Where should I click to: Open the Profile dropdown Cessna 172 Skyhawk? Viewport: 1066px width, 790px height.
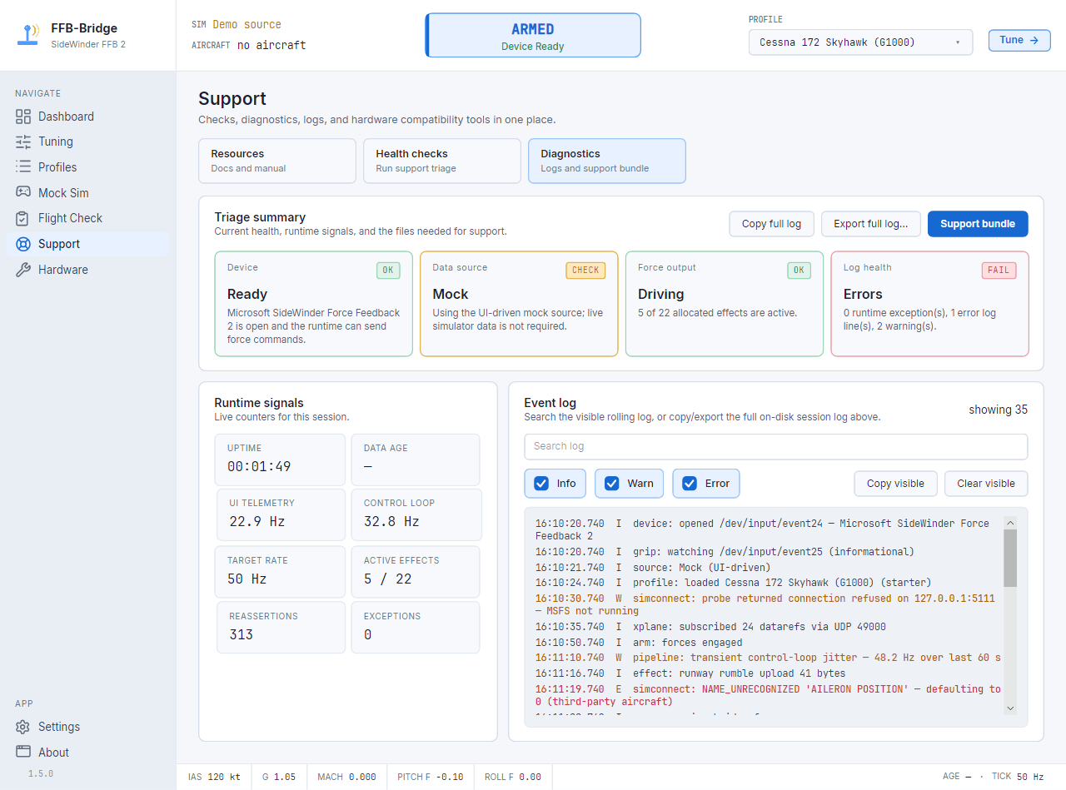[860, 42]
